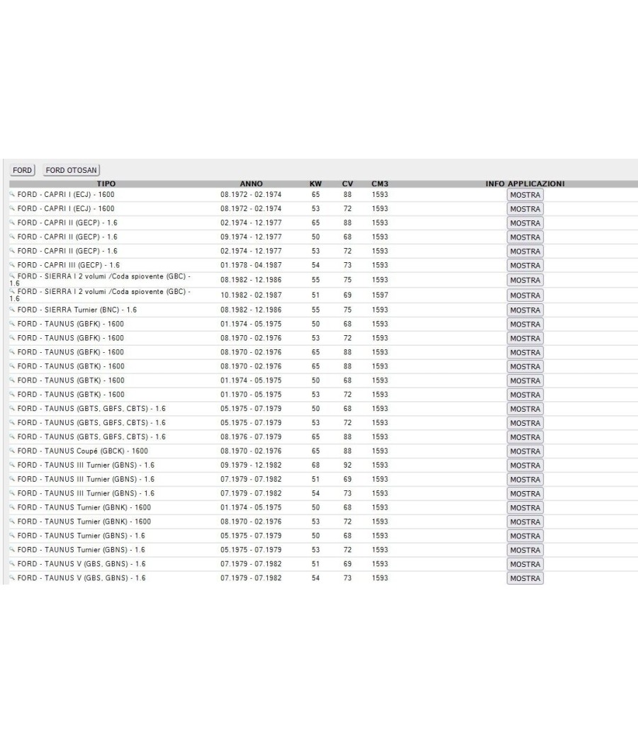Select the 92 CV value
Screen dimensions: 638x744
(347, 465)
